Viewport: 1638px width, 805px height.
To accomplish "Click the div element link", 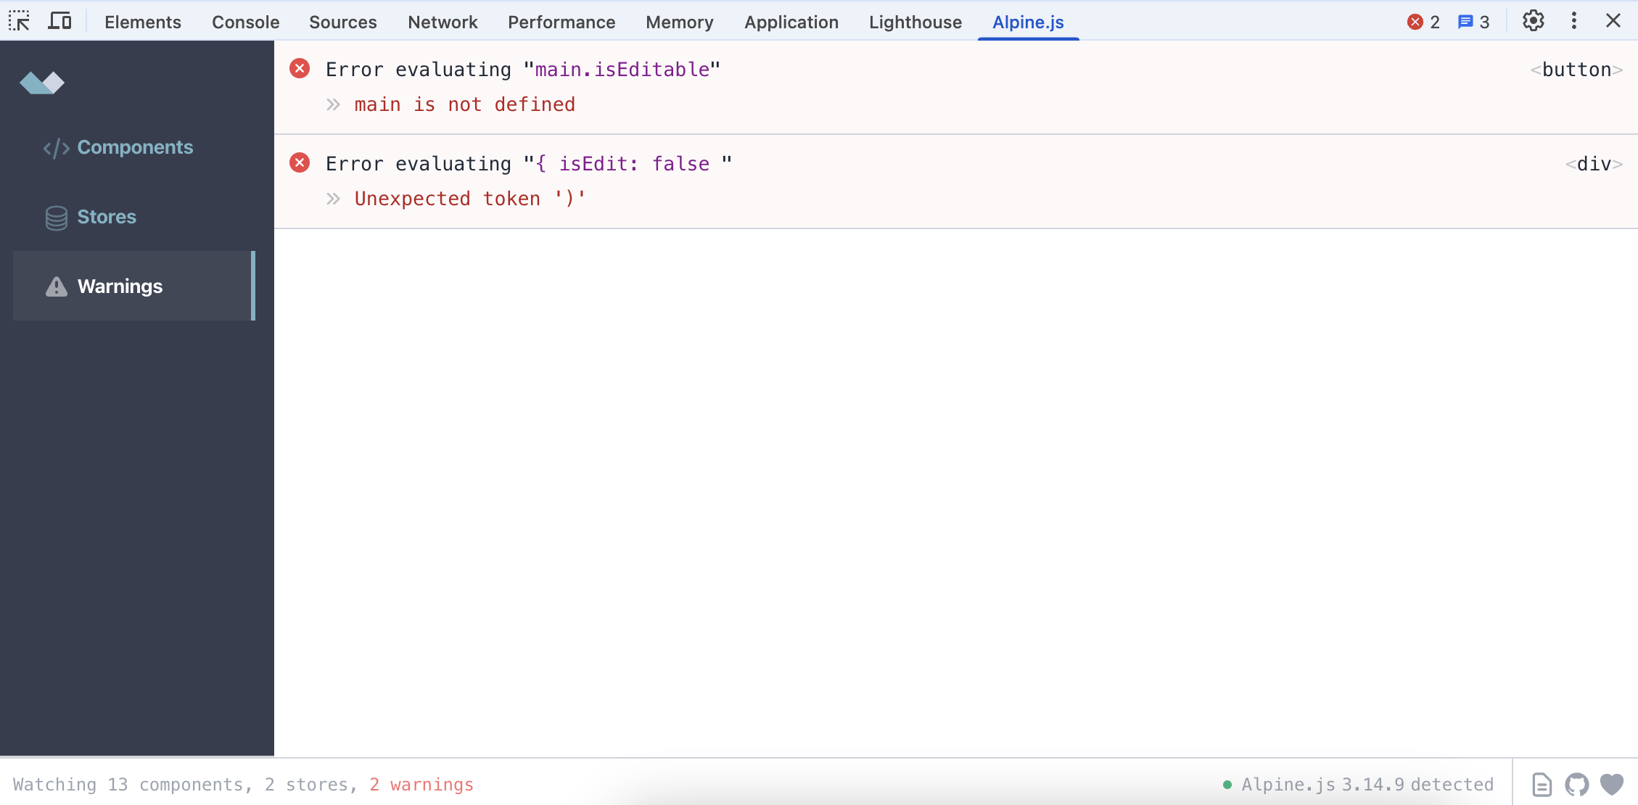I will pos(1594,164).
